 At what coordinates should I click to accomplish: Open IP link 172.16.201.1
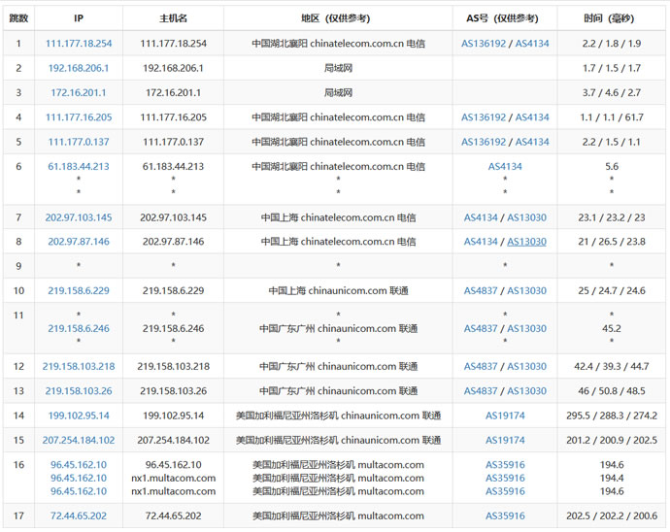[x=79, y=93]
